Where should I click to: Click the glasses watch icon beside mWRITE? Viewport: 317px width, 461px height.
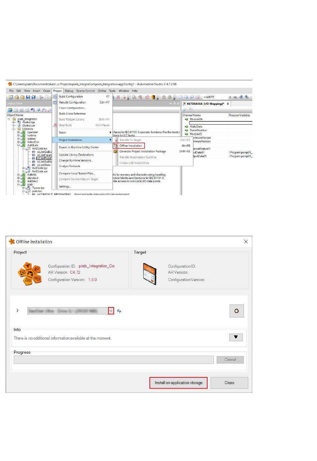point(235,97)
